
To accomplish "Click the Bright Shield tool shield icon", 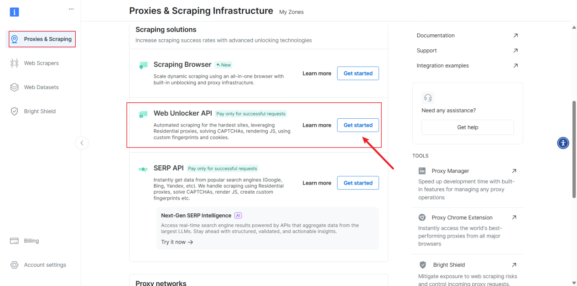I will (423, 265).
